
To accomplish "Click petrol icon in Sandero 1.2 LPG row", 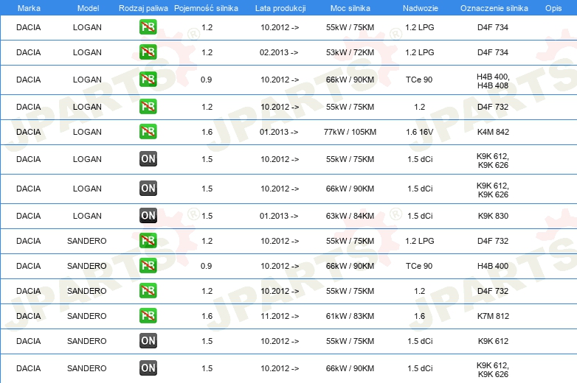I will [148, 241].
